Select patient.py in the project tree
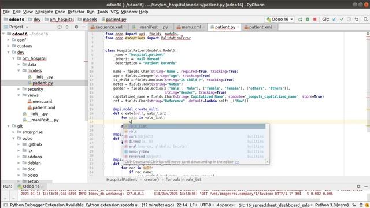Viewport: 370px width, 208px height. tap(42, 83)
